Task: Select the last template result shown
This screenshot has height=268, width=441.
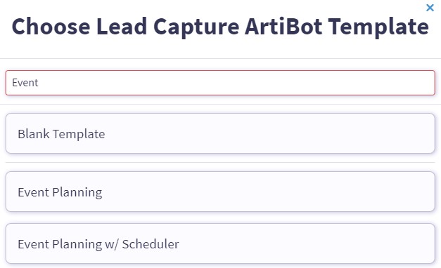Action: point(220,243)
